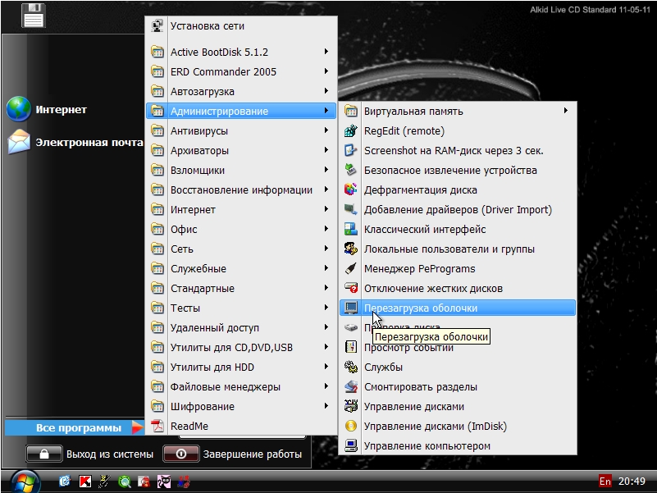This screenshot has width=657, height=493.
Task: Open the Тесты program group
Action: click(241, 308)
